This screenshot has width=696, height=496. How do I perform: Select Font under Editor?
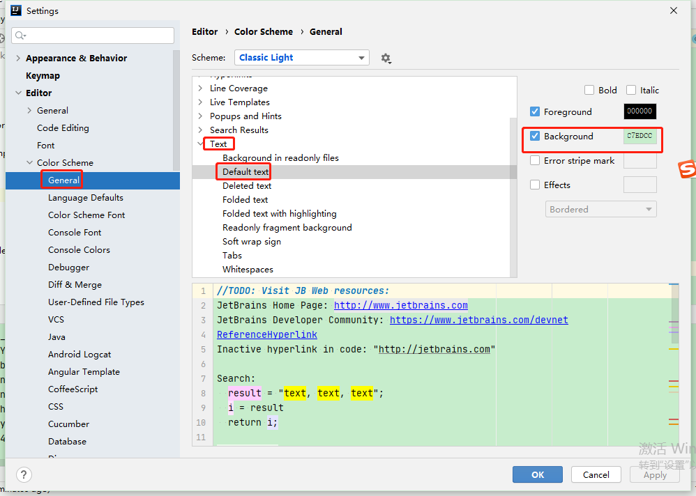tap(46, 146)
